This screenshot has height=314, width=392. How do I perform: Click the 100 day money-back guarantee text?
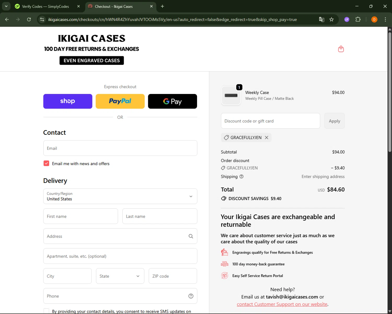258,264
